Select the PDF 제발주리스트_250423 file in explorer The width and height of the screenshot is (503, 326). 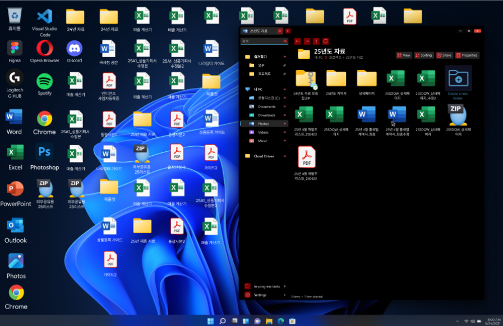pyautogui.click(x=306, y=163)
